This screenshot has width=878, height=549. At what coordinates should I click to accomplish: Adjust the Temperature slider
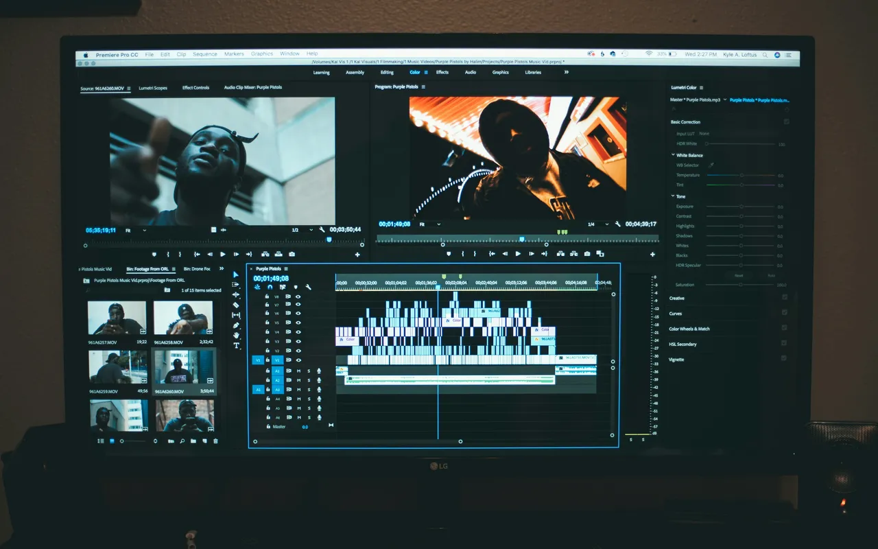pyautogui.click(x=741, y=175)
